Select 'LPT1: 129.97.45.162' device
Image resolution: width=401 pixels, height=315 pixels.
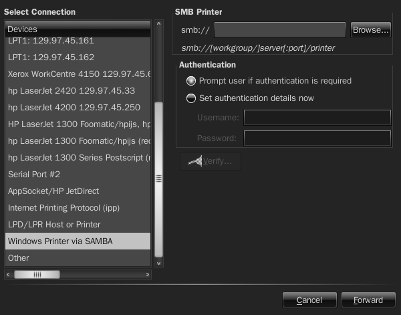78,57
